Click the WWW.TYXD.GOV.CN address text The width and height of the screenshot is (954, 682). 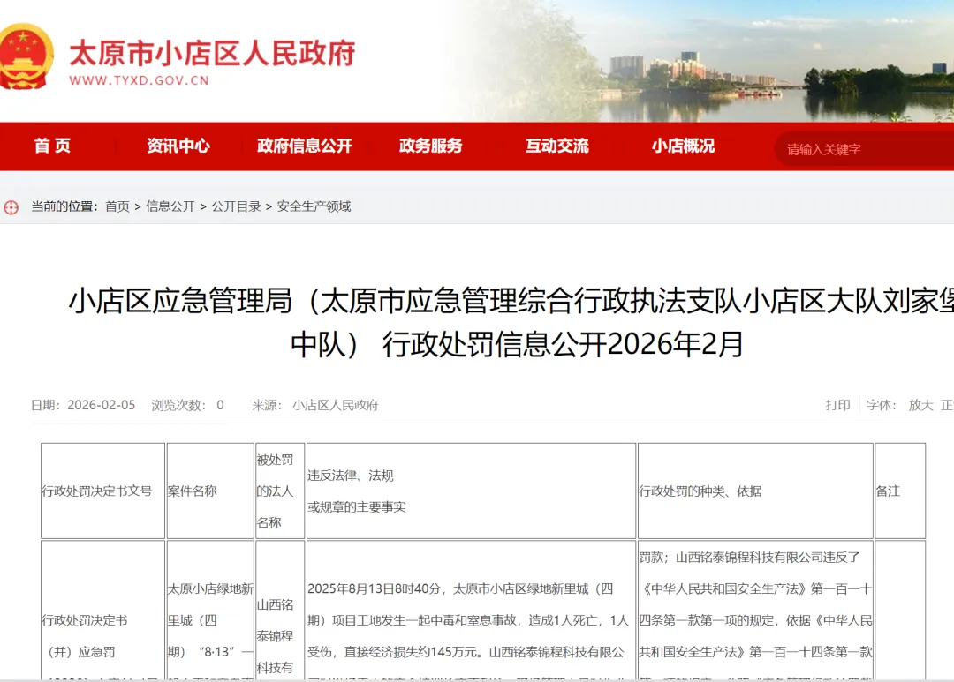(x=139, y=80)
